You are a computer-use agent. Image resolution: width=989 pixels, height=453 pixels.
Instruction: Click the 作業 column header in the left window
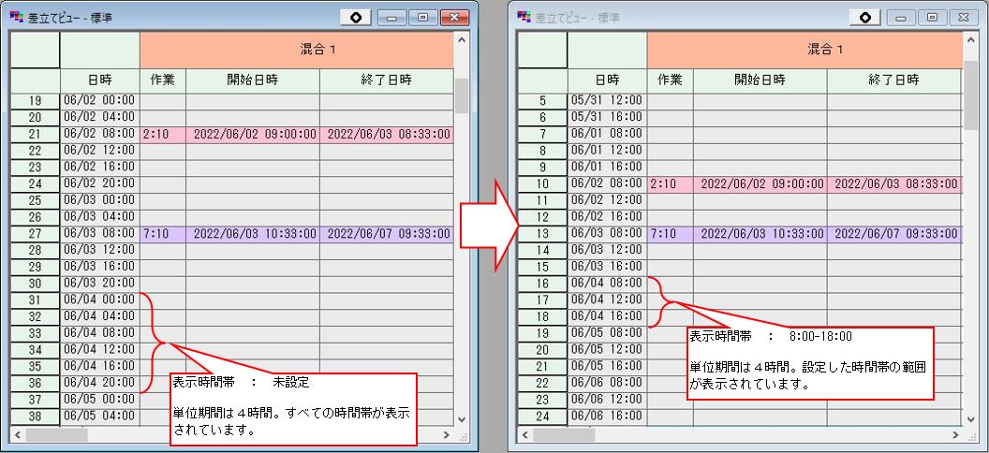[x=163, y=80]
